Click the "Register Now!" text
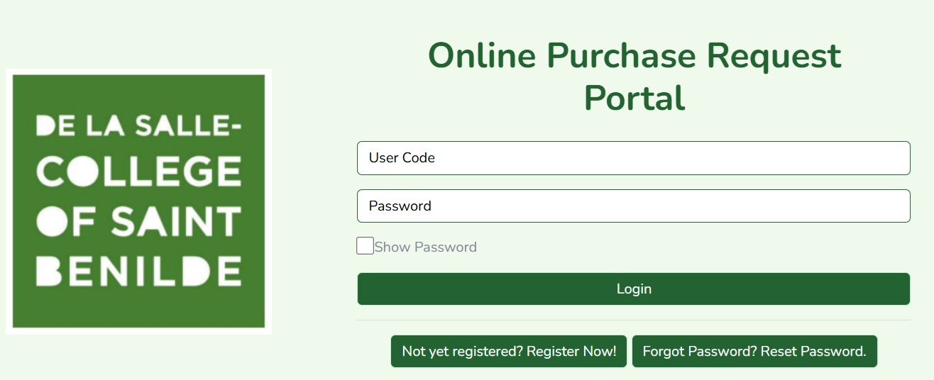 (x=571, y=352)
